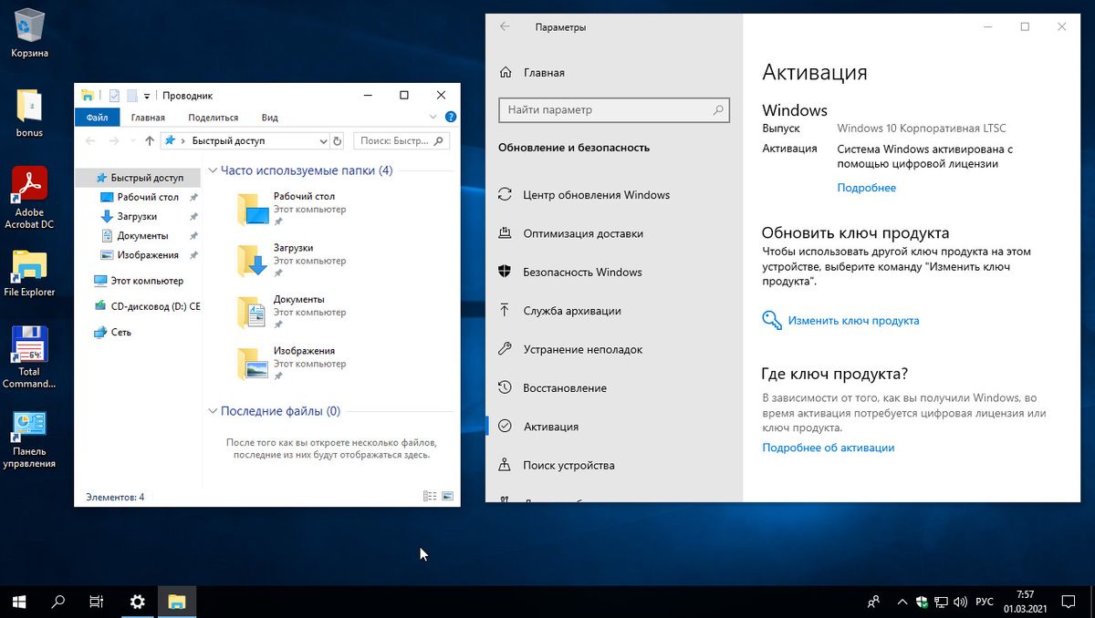Open Windows Start menu

pos(19,602)
